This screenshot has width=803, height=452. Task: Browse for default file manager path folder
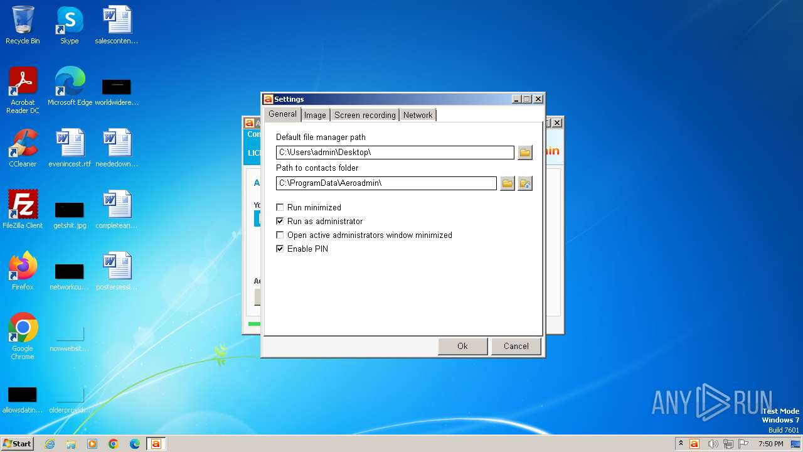click(525, 153)
